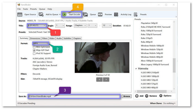193x109 pixels.
Task: Switch to the Summary tab
Action: point(24,38)
